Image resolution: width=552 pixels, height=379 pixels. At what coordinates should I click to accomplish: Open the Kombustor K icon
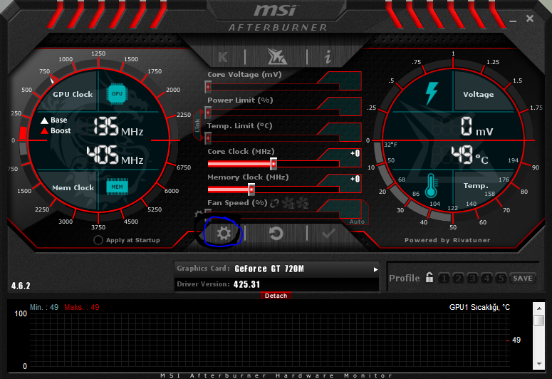[222, 57]
